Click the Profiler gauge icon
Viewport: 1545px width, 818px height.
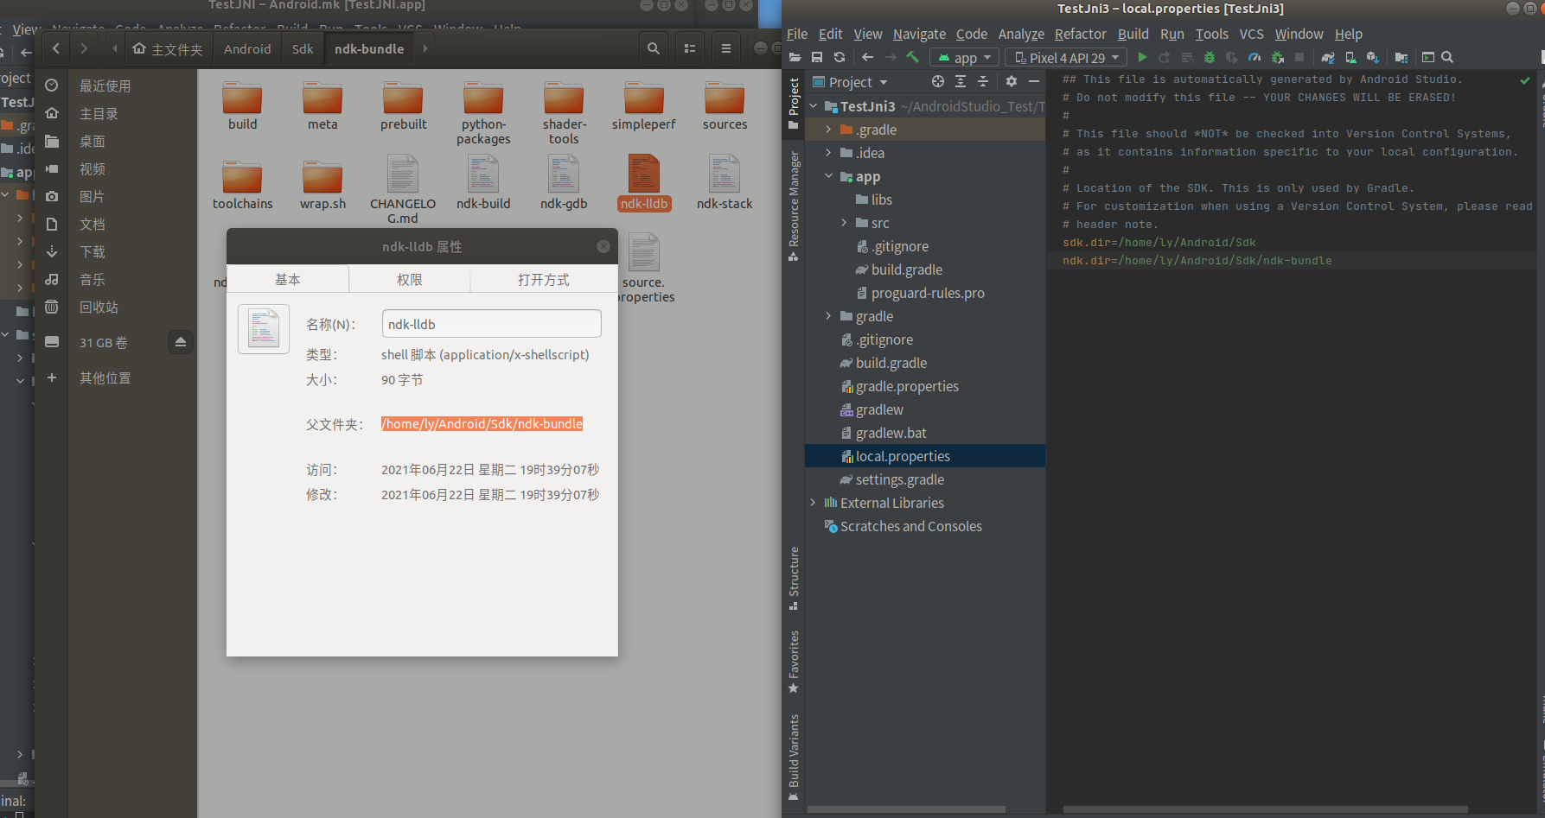[x=1255, y=57]
